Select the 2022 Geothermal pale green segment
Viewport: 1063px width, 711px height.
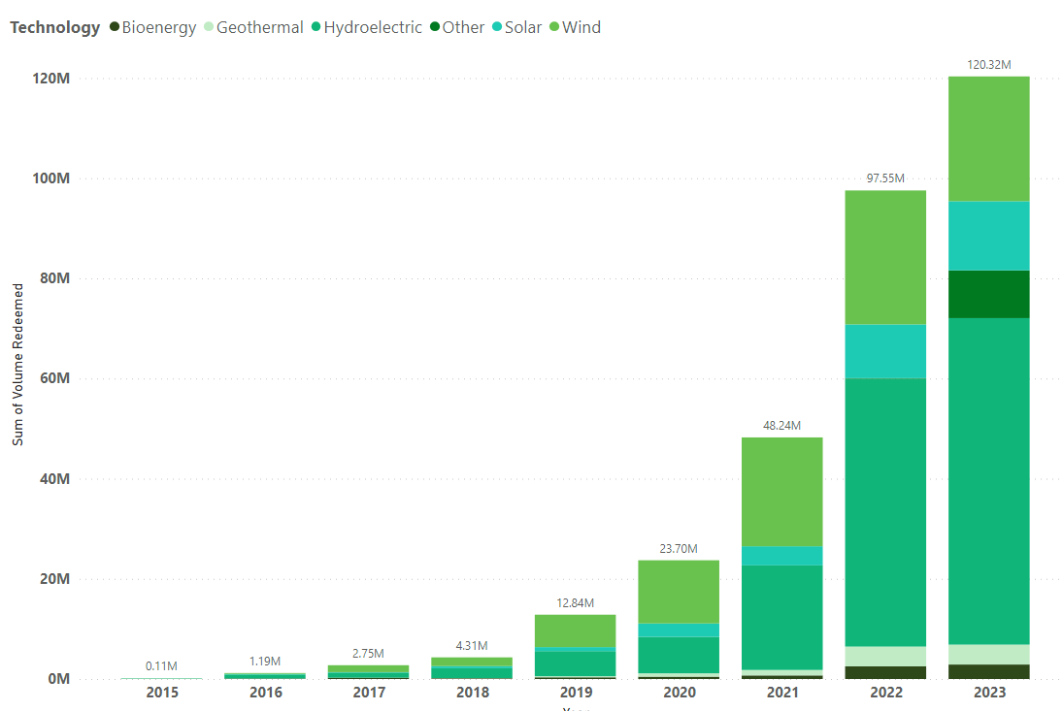coord(885,656)
